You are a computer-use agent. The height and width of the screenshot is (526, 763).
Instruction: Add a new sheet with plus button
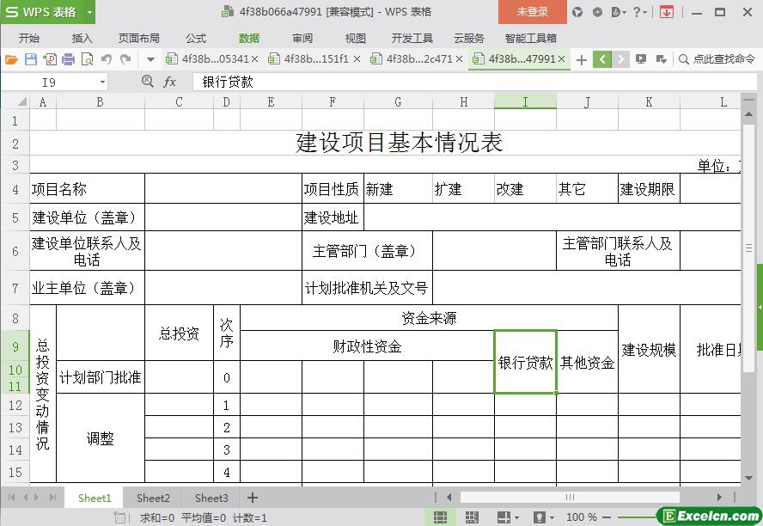click(x=252, y=498)
